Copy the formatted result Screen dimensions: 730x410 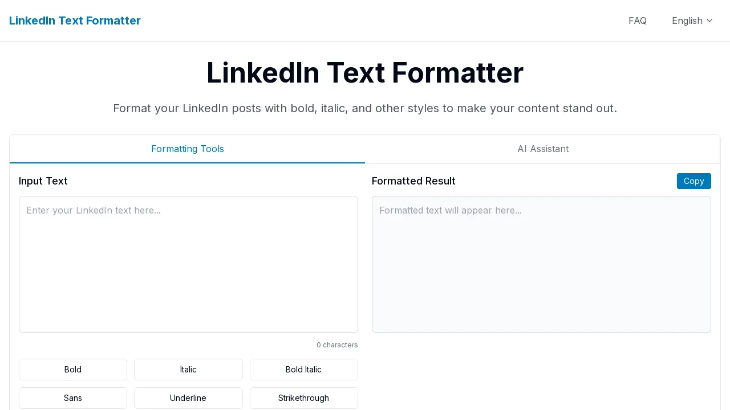(693, 181)
